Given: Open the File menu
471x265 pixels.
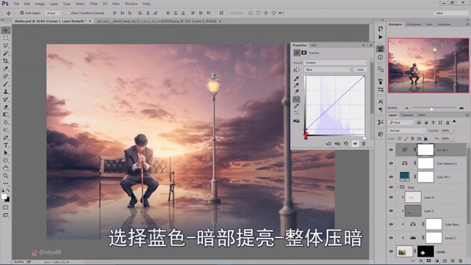Looking at the screenshot, I should 16,4.
